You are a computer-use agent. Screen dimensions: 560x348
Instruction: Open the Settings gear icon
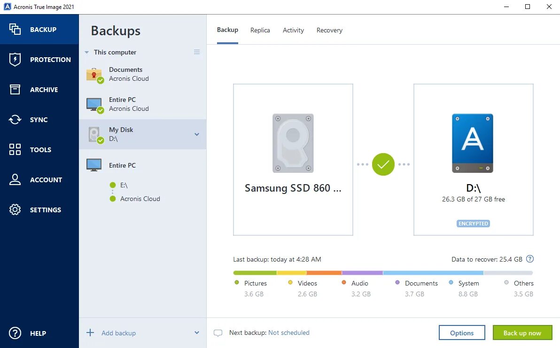click(15, 210)
